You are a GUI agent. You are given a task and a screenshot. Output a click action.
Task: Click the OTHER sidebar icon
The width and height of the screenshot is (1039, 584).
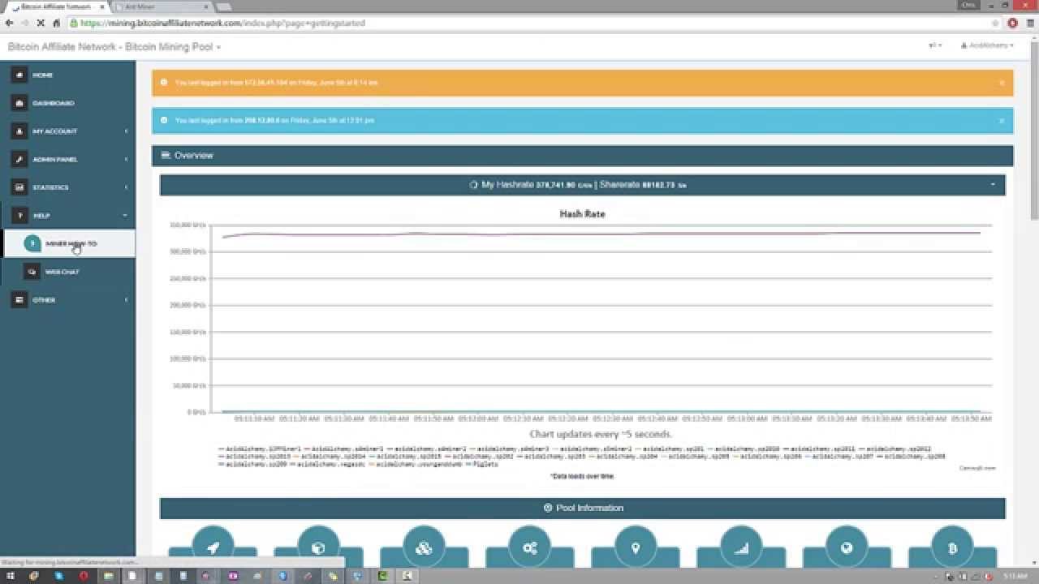click(19, 300)
